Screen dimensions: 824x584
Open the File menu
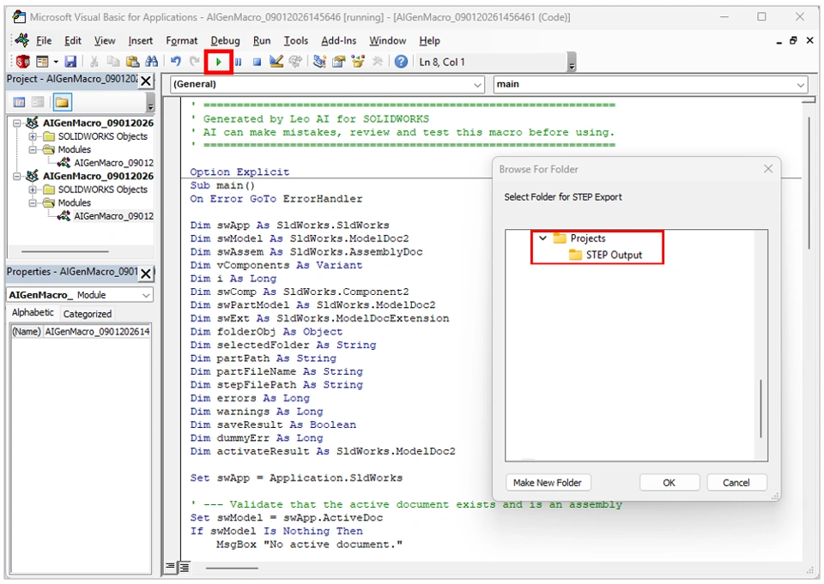44,40
